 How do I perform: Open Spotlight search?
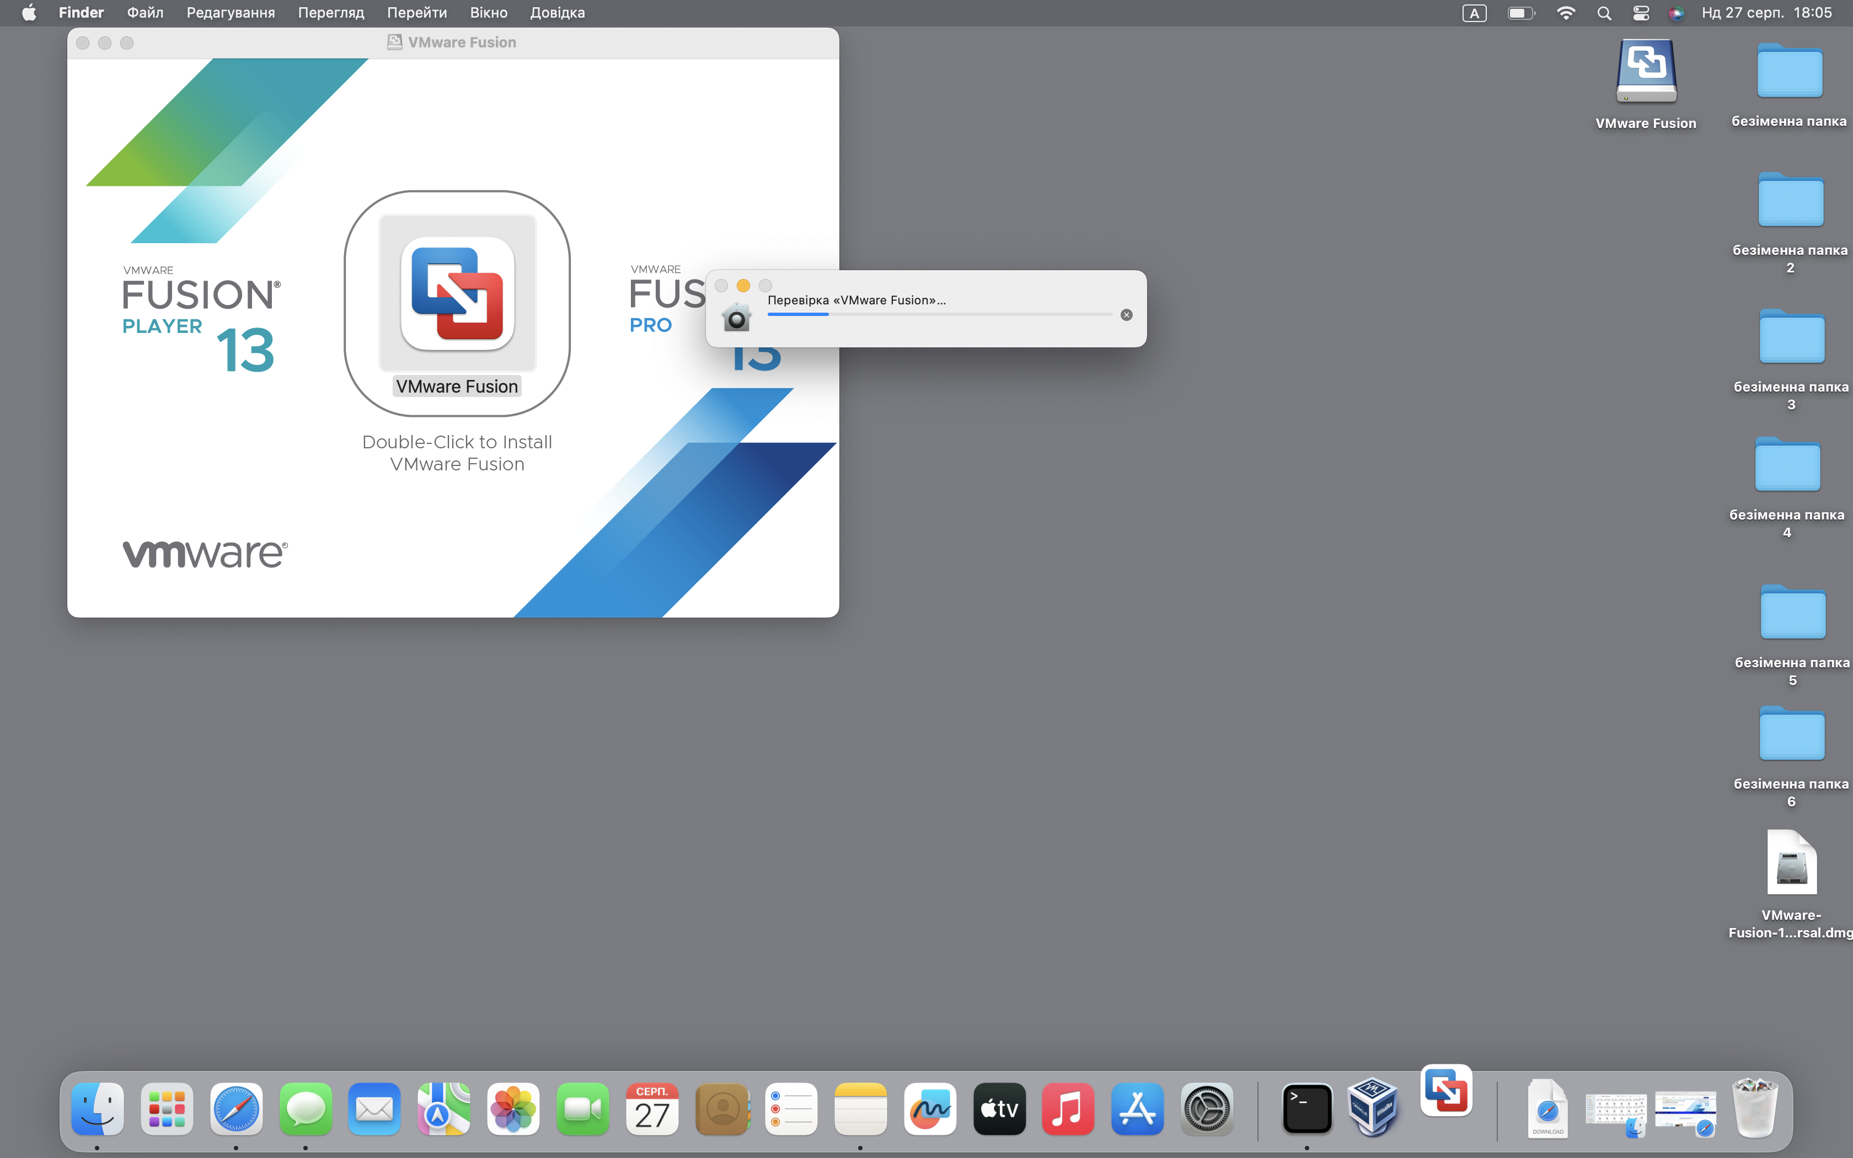(x=1604, y=12)
